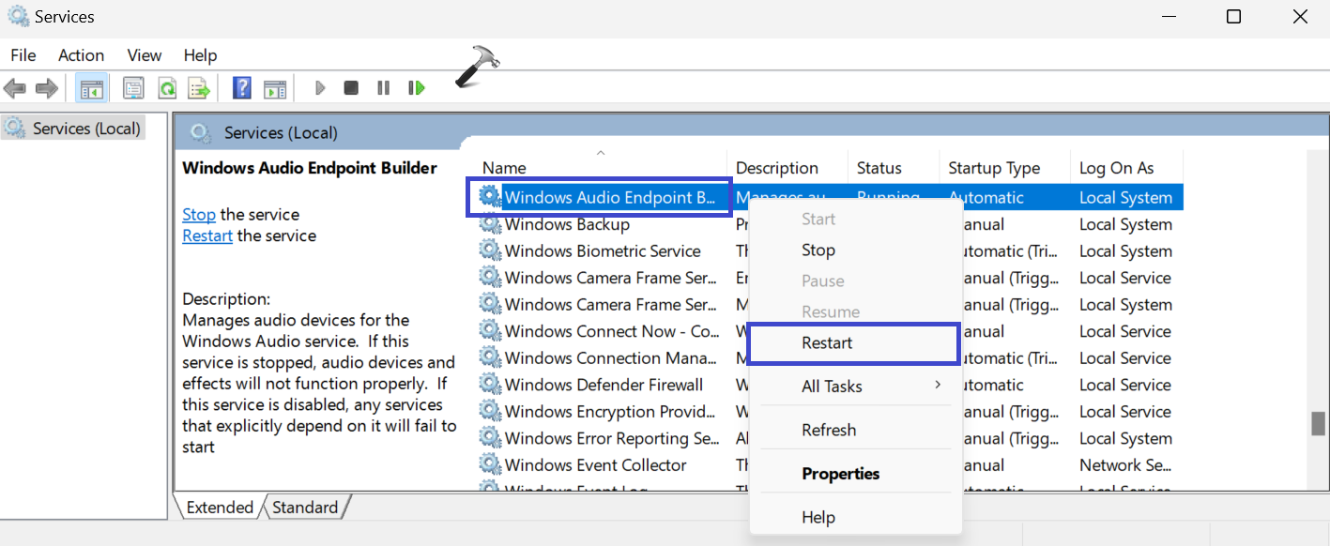Open the View menu
The image size is (1330, 546).
pos(145,55)
